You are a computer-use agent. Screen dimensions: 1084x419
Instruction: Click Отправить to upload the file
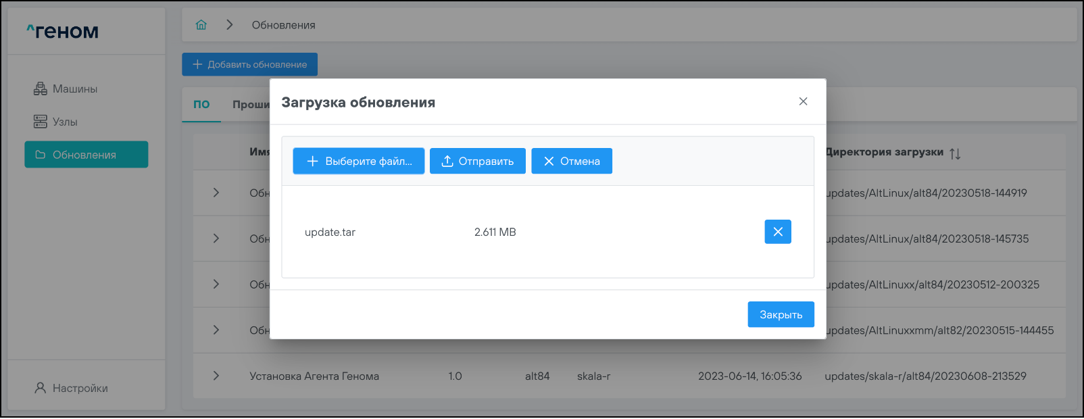[477, 161]
